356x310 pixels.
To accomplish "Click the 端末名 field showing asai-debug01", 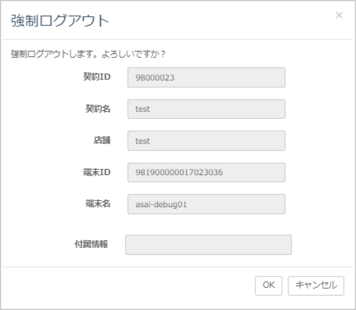I will pos(206,204).
